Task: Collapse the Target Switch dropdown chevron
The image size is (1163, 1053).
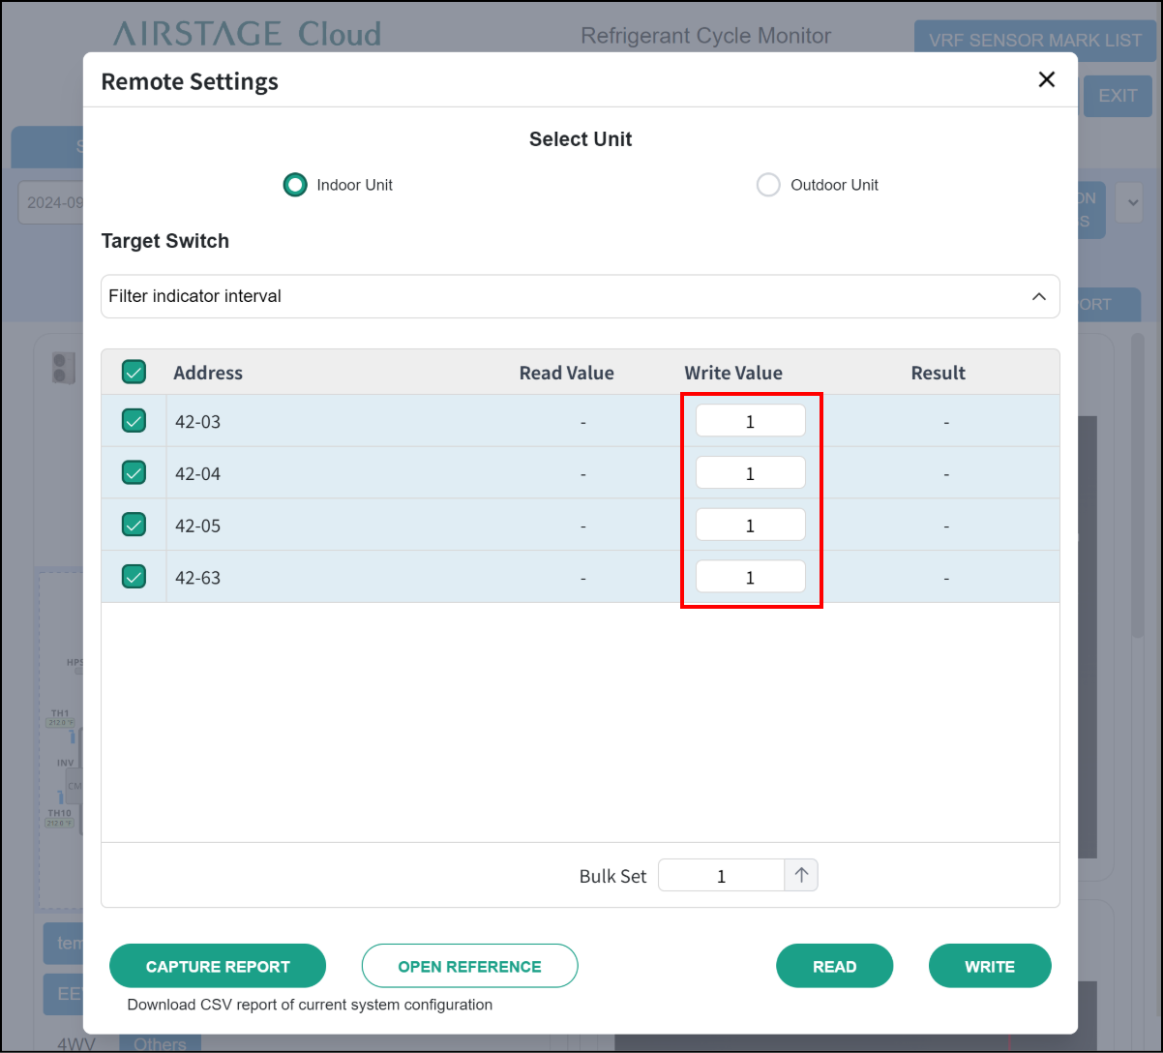Action: pyautogui.click(x=1038, y=296)
